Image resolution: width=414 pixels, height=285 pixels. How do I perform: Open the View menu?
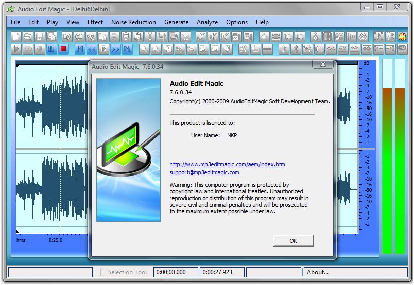[73, 22]
